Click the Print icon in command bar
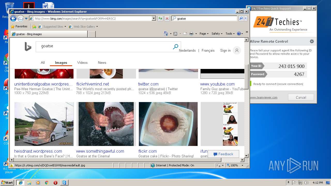331x186 pixels. click(191, 34)
